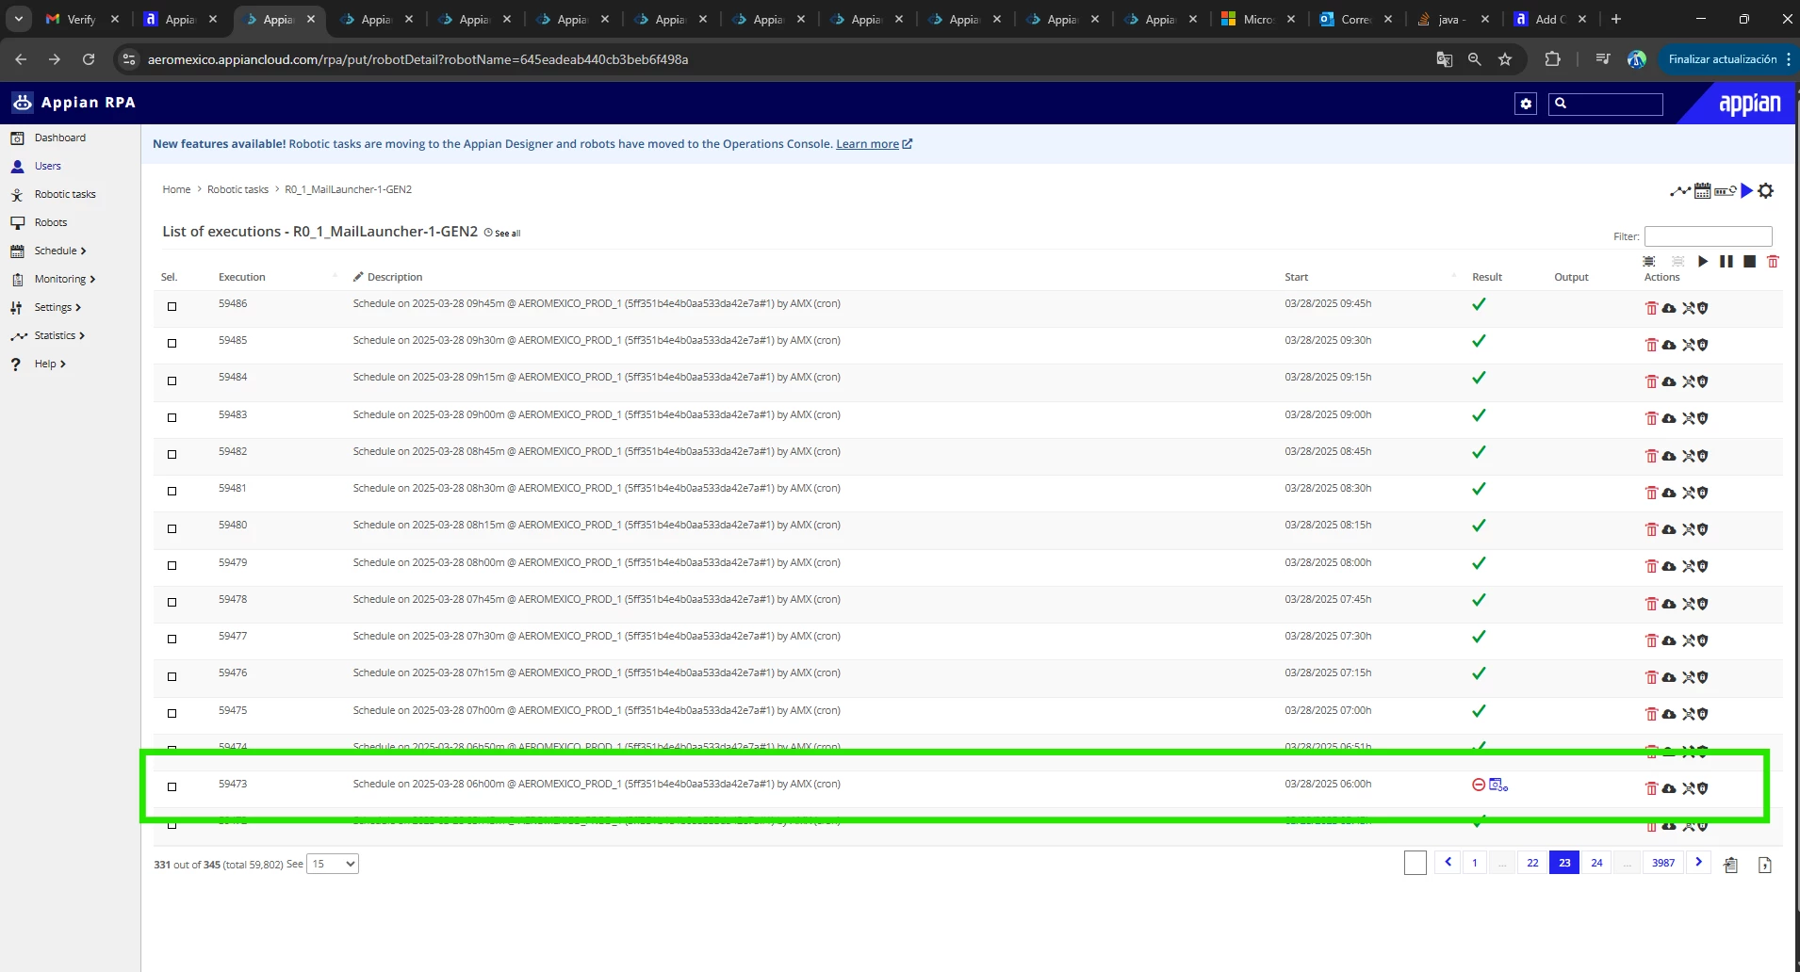Delete execution 59473 using its trash icon
The width and height of the screenshot is (1800, 972).
1651,788
